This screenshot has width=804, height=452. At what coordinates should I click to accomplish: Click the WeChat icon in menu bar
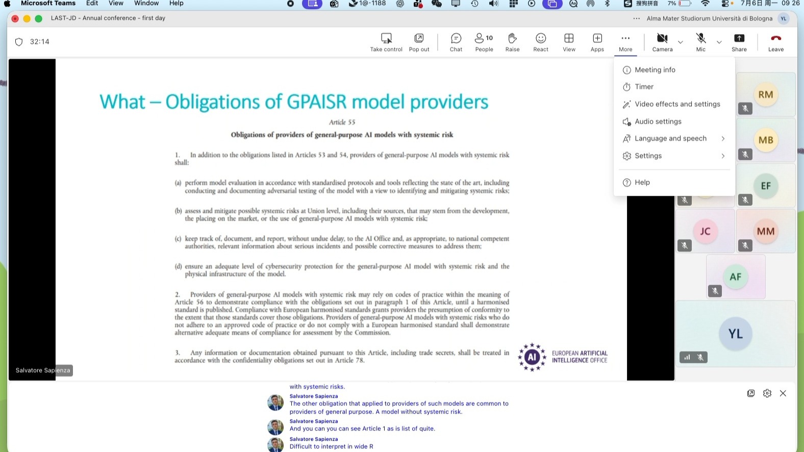[x=437, y=4]
